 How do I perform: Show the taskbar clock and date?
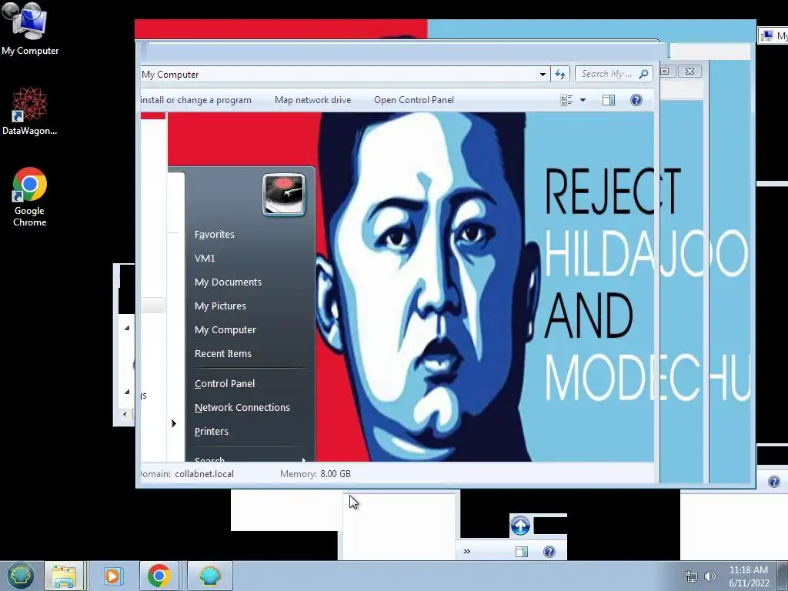pyautogui.click(x=749, y=576)
